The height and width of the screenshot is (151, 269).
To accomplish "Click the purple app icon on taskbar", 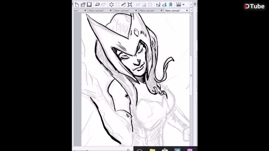I will click(x=190, y=150).
